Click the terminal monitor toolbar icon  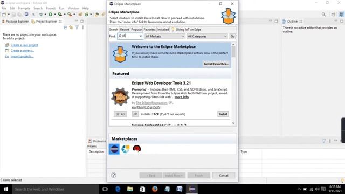26,15
